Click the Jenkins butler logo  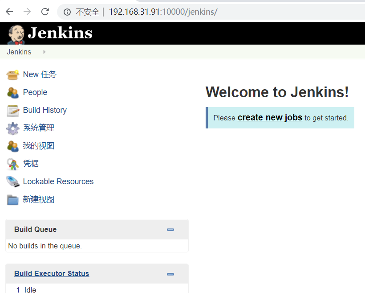[x=16, y=34]
